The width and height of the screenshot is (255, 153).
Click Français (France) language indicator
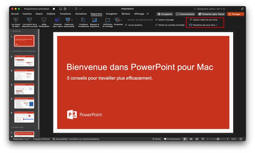click(41, 139)
